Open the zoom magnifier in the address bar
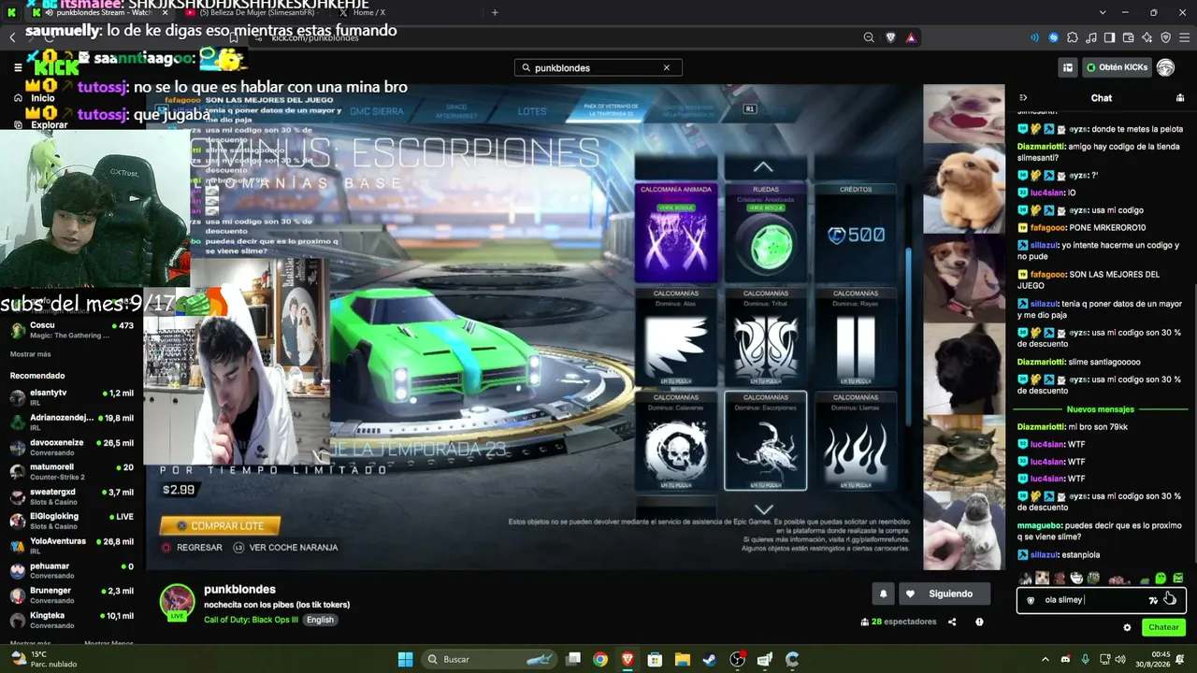 869,37
